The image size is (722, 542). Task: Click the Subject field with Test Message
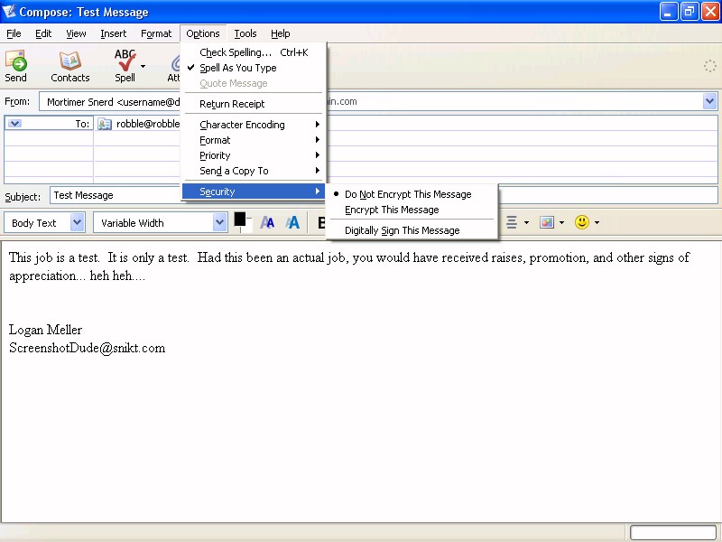pos(384,195)
